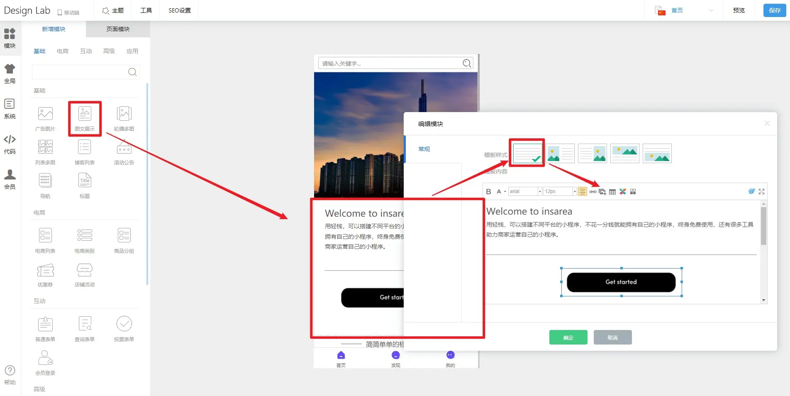Image resolution: width=790 pixels, height=396 pixels.
Task: Select the 轮播多图 carousel module
Action: point(124,117)
